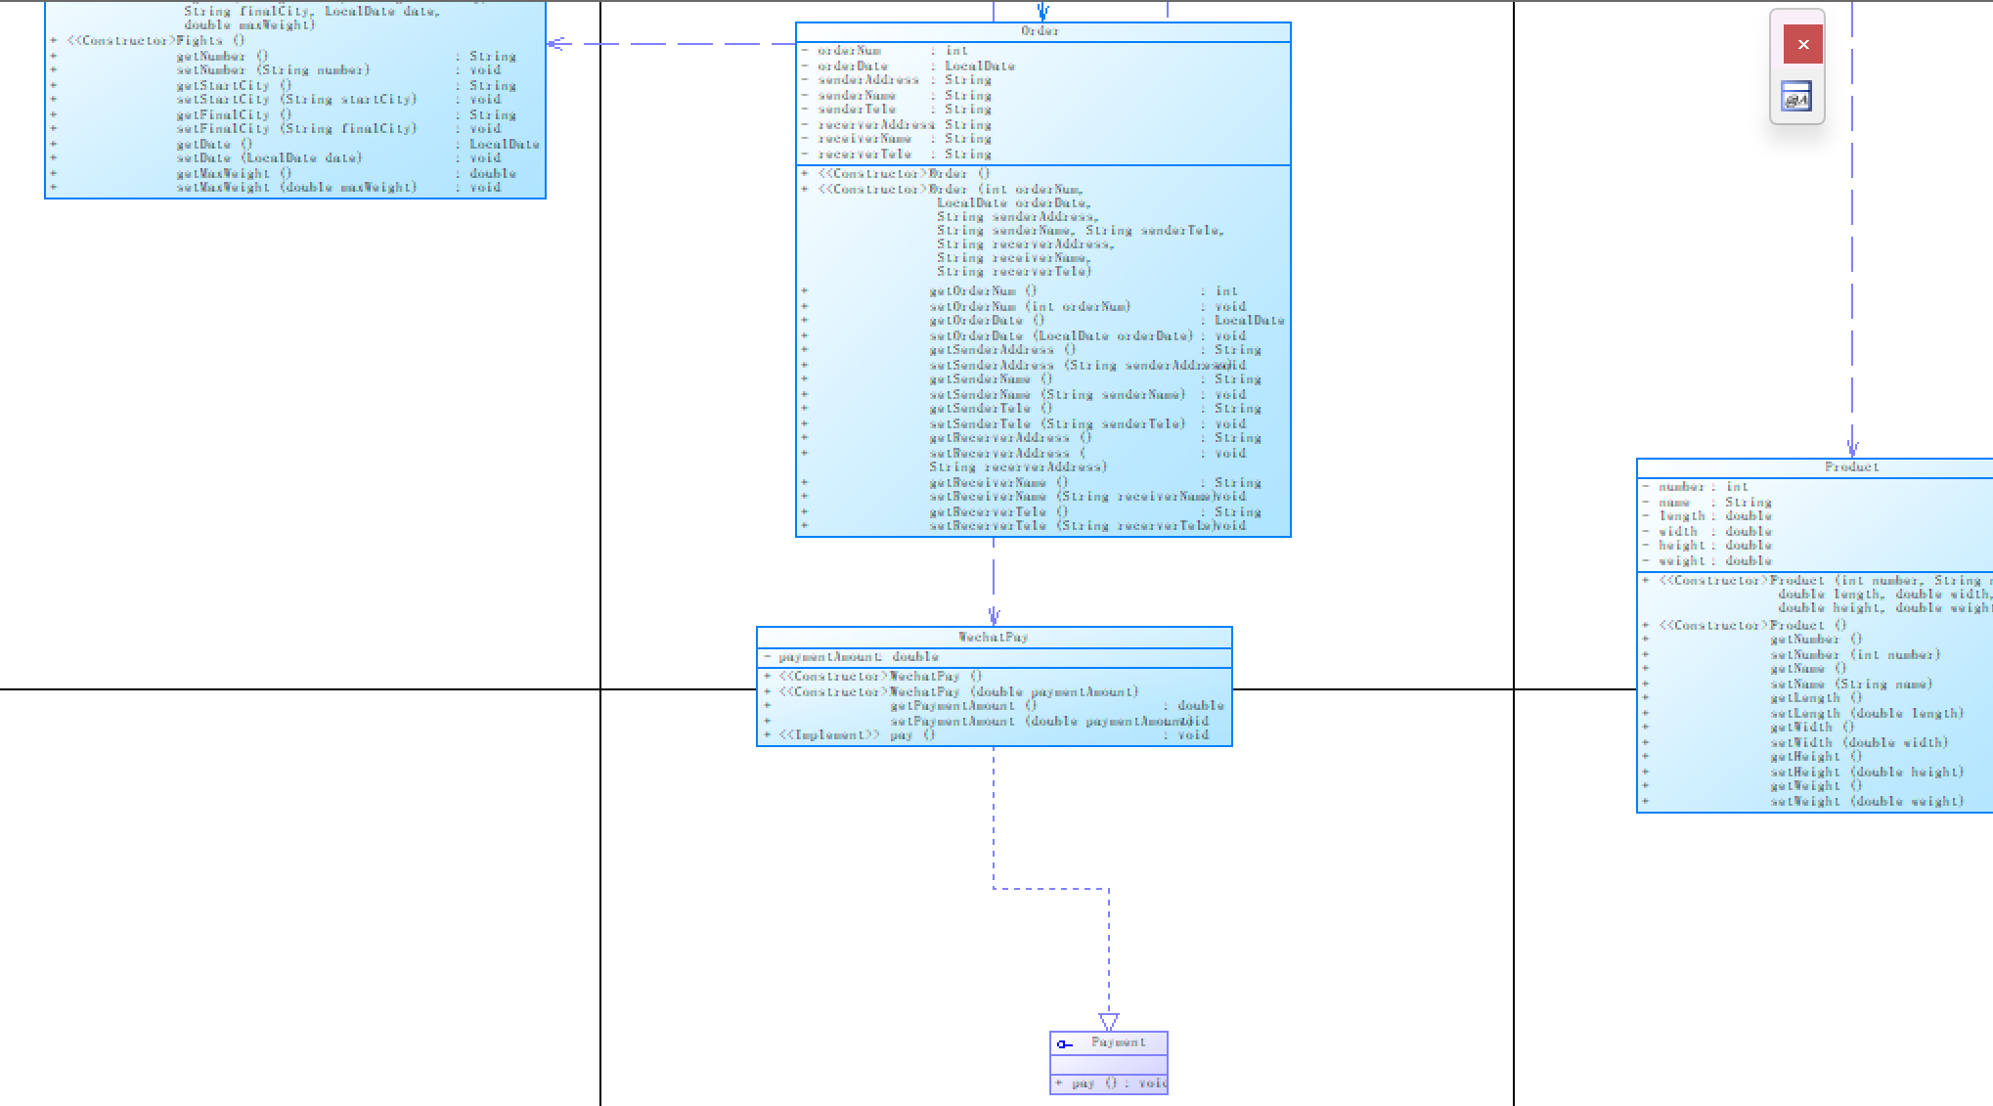Click the blue arrowhead above Order class
This screenshot has width=1993, height=1106.
1042,12
